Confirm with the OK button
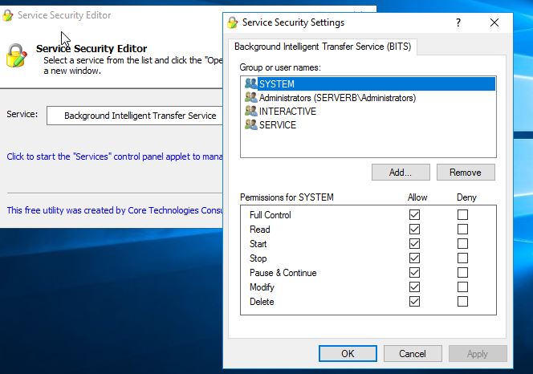This screenshot has width=533, height=374. tap(348, 354)
